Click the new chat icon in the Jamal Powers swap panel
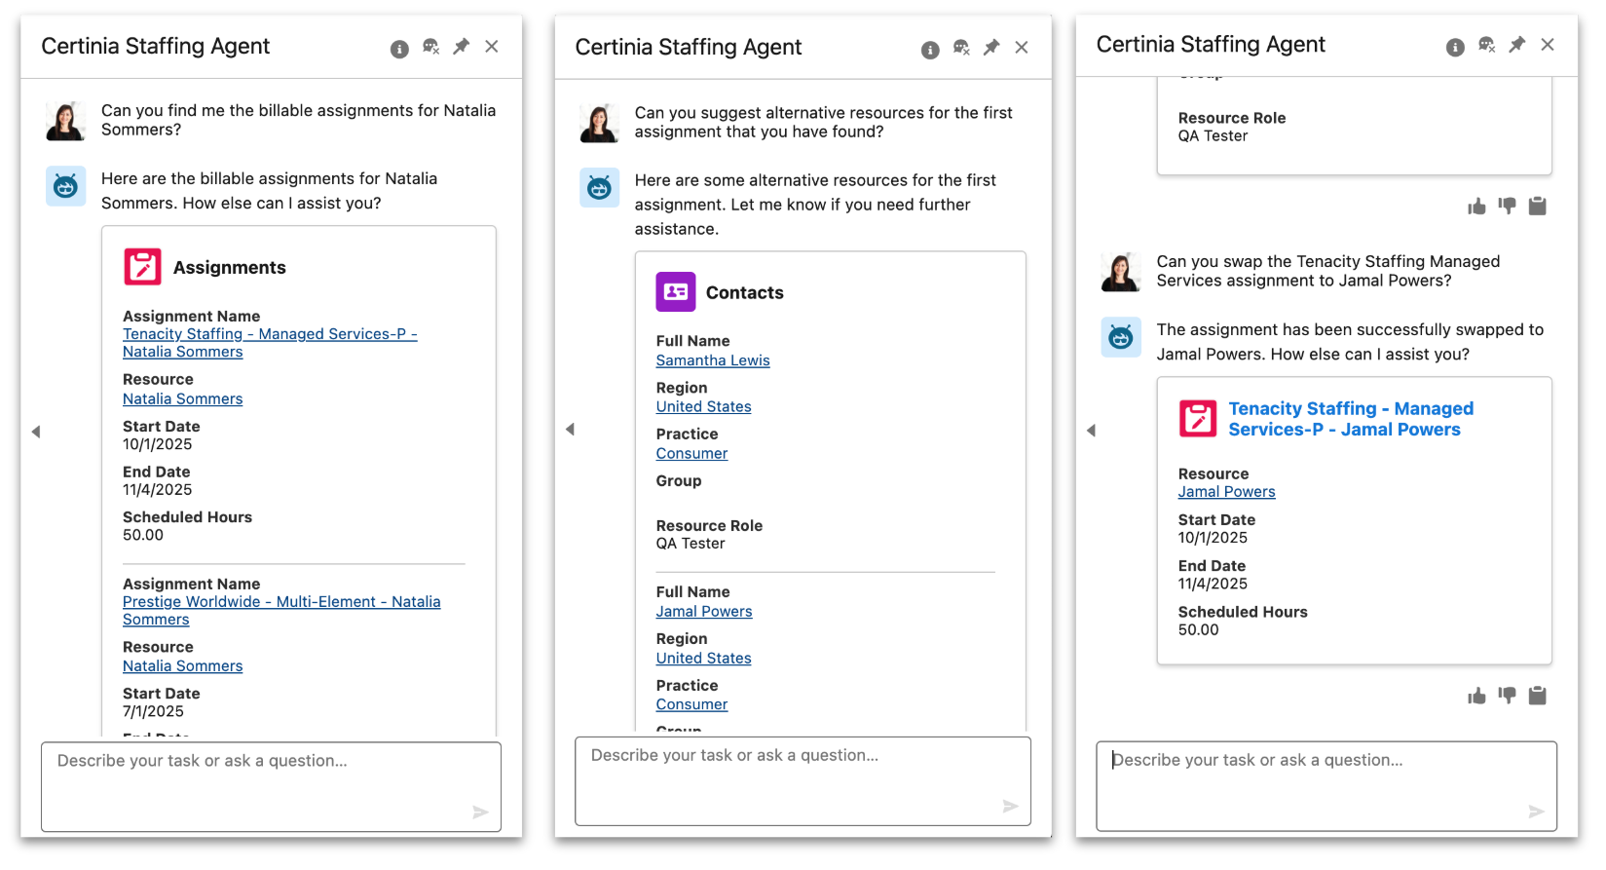 point(1486,45)
